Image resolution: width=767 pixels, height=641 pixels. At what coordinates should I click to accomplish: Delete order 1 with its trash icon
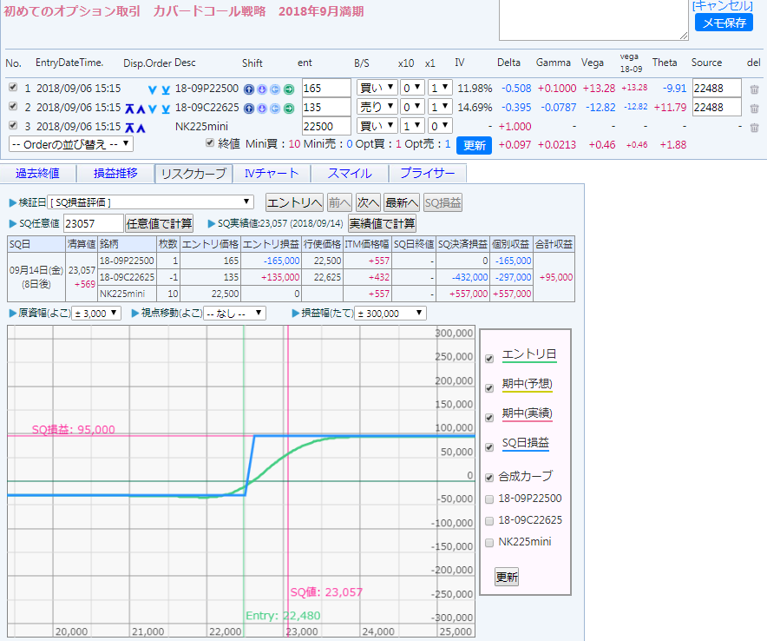pyautogui.click(x=754, y=89)
